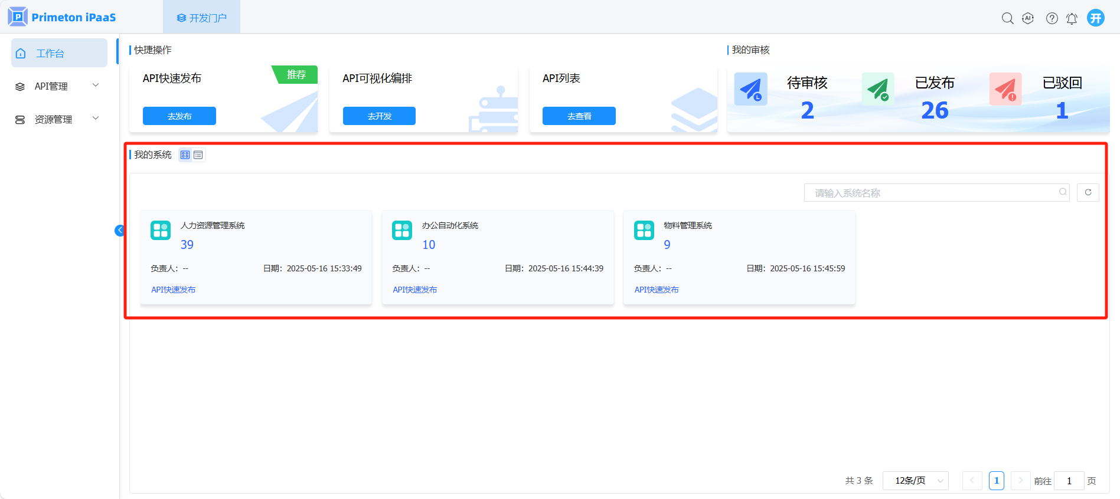
Task: Click the 去开发 button
Action: click(x=379, y=116)
